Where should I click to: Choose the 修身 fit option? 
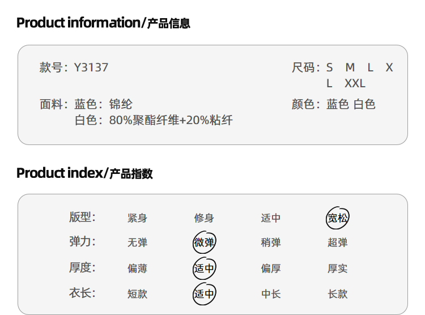tap(204, 218)
